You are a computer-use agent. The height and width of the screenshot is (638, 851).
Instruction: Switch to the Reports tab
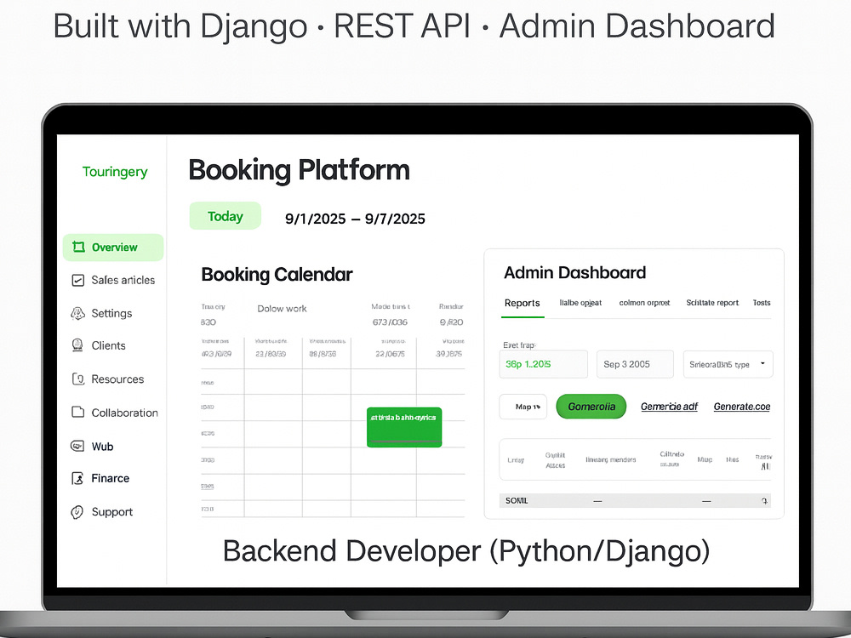(x=523, y=304)
